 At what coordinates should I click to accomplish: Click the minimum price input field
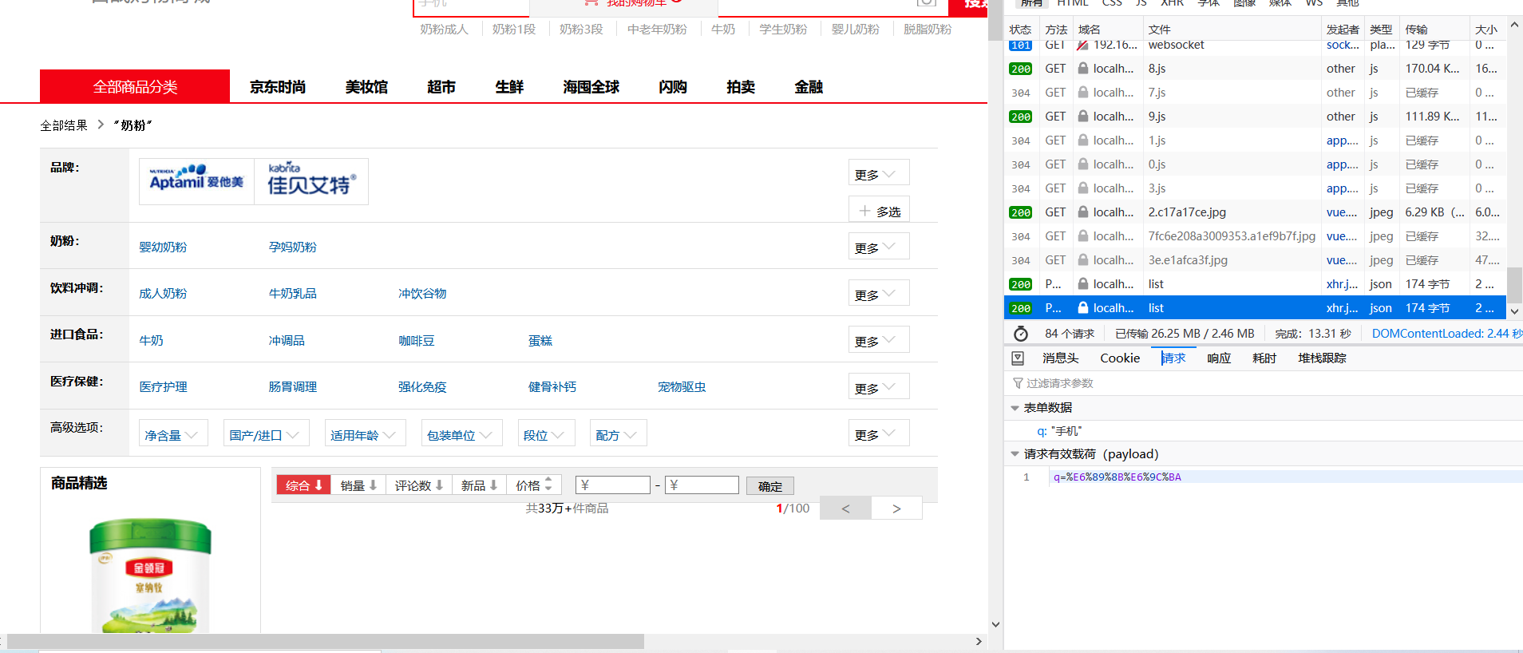pos(613,485)
